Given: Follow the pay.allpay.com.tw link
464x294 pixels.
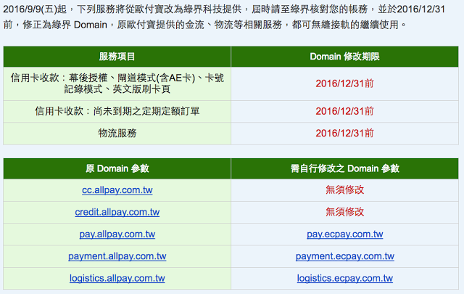Looking at the screenshot, I should [x=117, y=234].
